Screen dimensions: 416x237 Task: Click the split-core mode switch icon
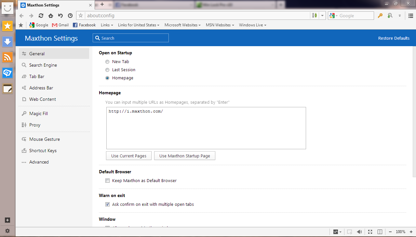coord(315,16)
